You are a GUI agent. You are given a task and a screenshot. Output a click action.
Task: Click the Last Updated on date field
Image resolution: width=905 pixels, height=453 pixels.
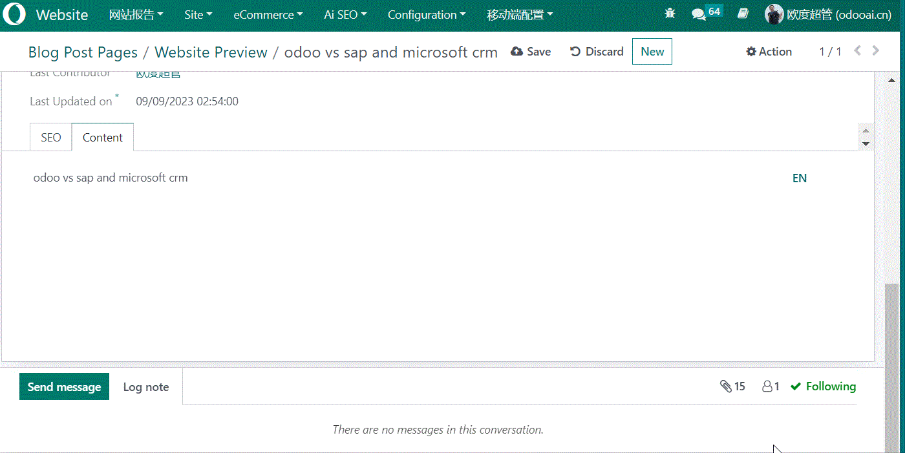pyautogui.click(x=187, y=101)
